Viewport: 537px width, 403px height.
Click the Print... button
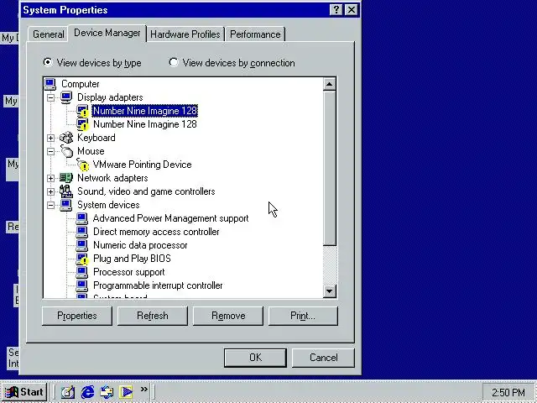coord(303,316)
